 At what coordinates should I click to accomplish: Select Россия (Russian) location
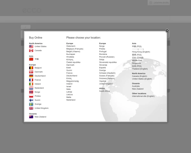coord(107,57)
